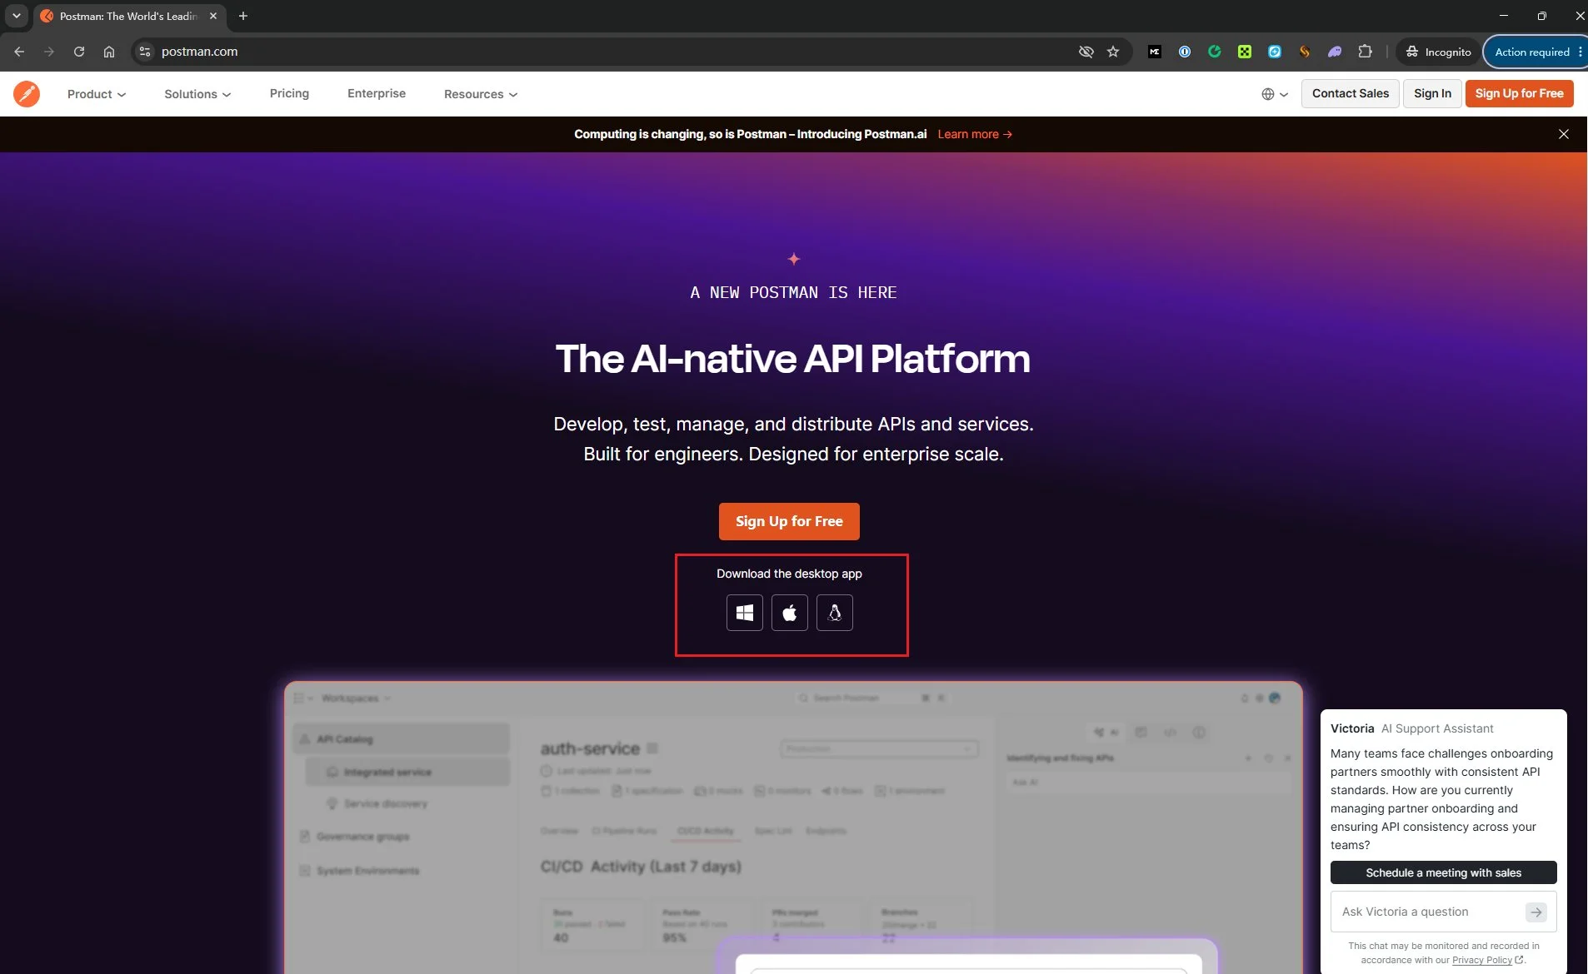Image resolution: width=1588 pixels, height=974 pixels.
Task: Expand the Resources menu
Action: click(x=481, y=94)
